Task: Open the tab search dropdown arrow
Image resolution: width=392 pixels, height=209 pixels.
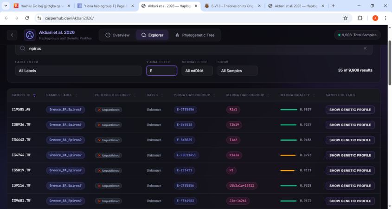Action: point(6,6)
